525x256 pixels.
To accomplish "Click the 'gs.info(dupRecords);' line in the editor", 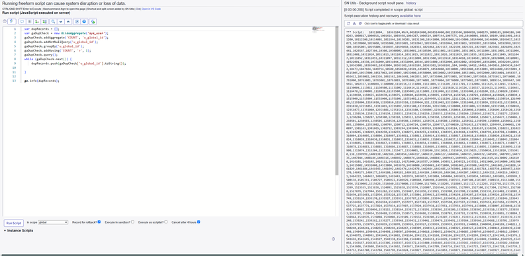I will pos(42,81).
